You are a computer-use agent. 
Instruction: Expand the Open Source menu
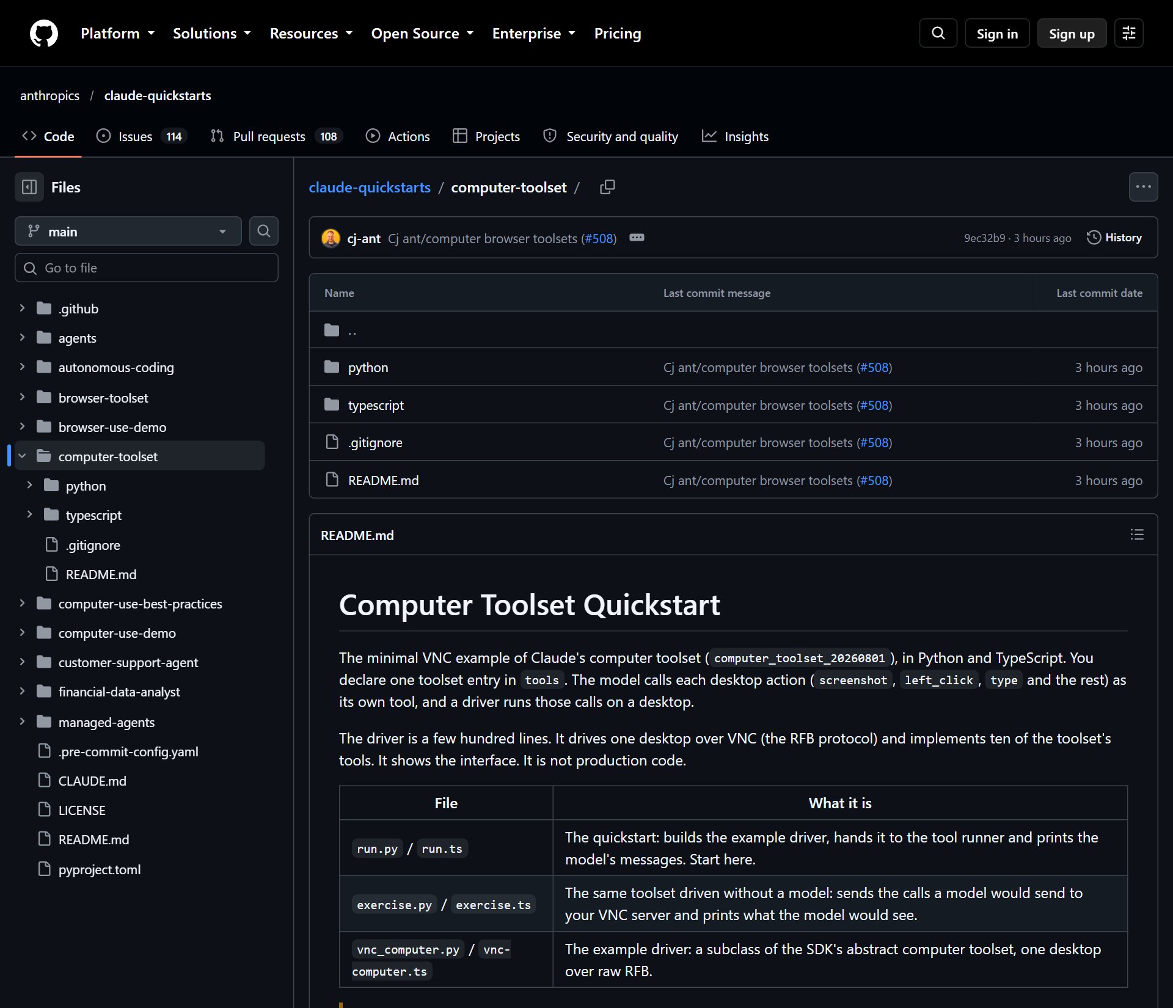(422, 34)
